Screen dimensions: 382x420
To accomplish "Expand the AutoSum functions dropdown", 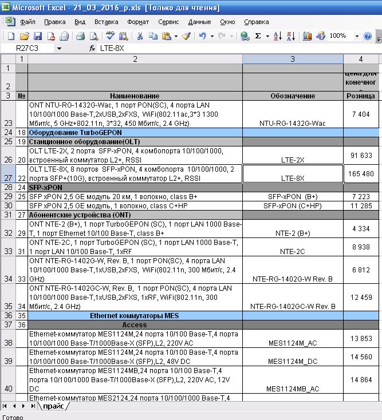I will pos(267,36).
